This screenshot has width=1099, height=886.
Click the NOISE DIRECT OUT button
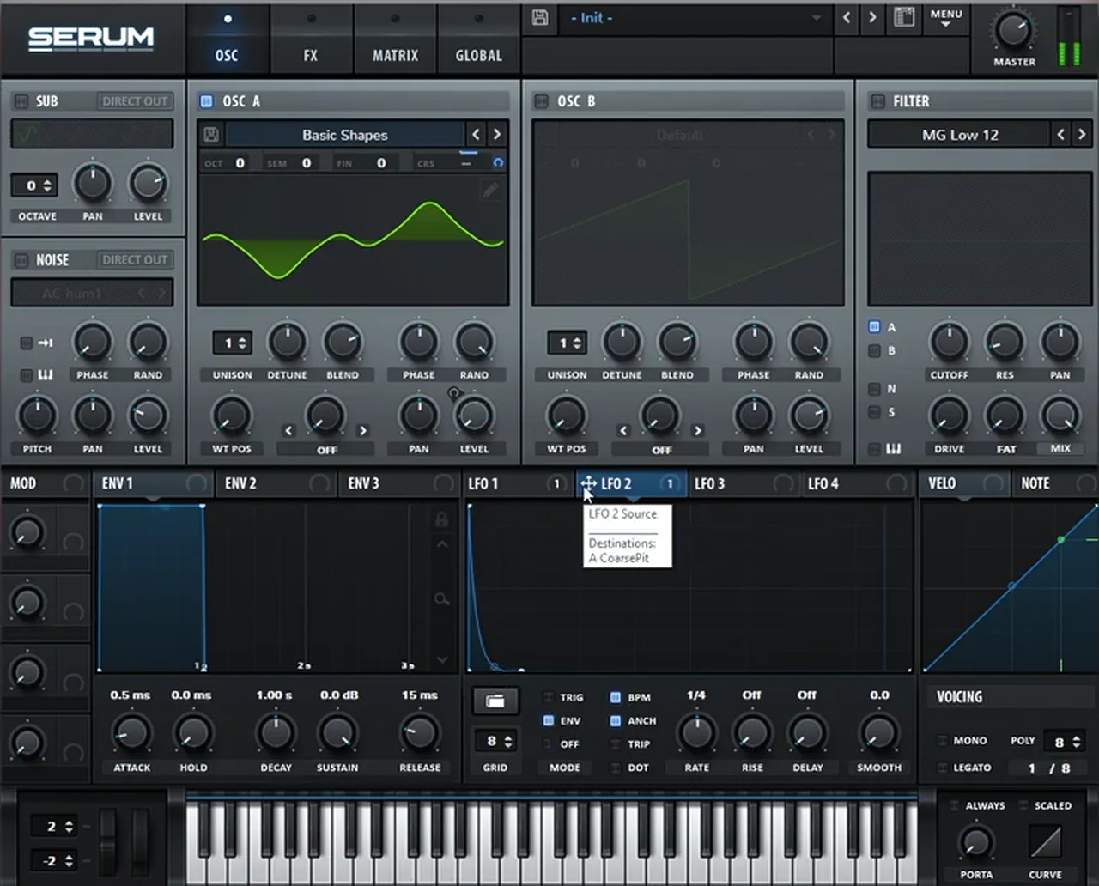click(x=135, y=260)
